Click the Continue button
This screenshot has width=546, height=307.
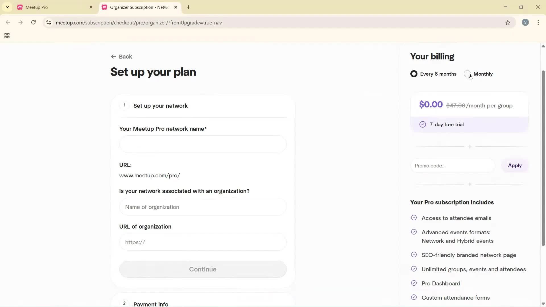pos(202,269)
